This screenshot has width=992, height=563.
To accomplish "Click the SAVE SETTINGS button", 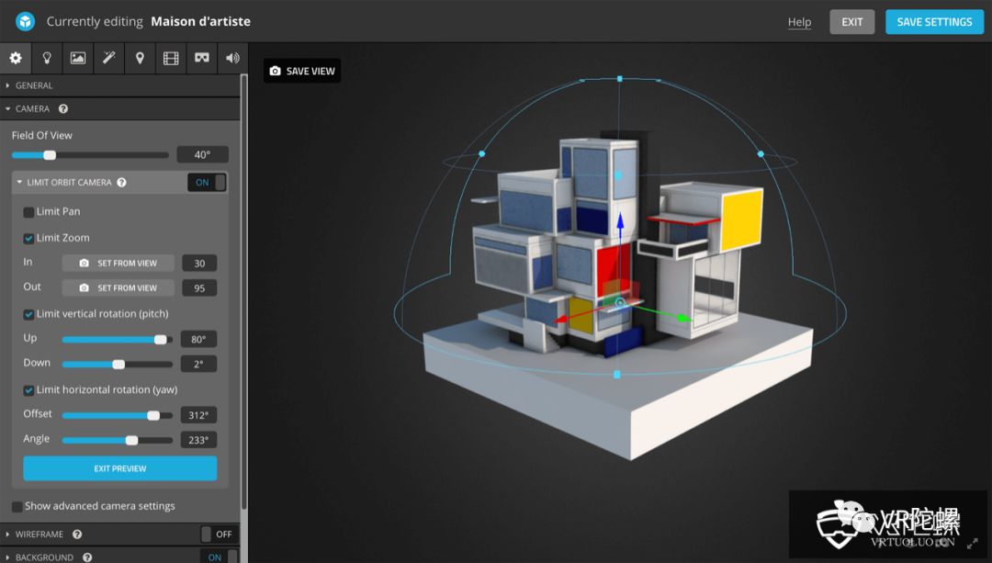I will click(934, 22).
